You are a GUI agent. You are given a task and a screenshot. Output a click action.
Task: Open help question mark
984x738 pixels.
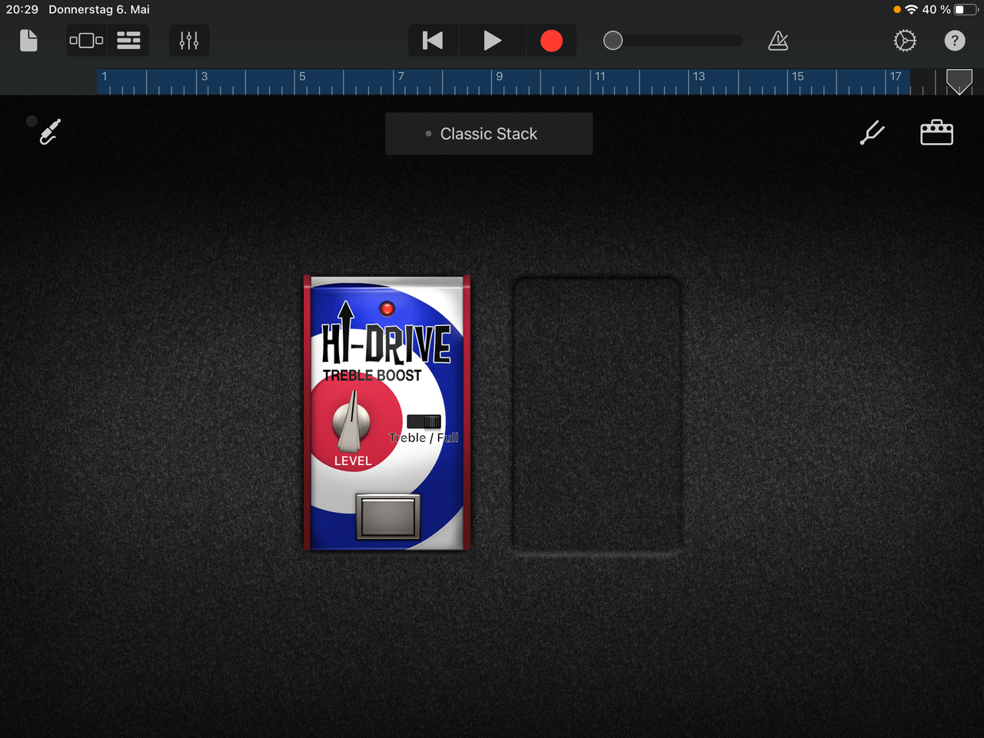[x=955, y=41]
